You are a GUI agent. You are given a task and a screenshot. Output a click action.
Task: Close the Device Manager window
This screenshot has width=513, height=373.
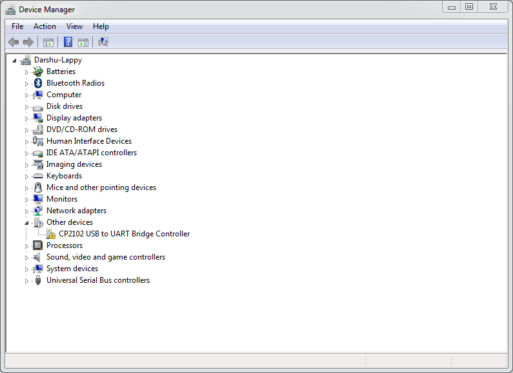494,7
